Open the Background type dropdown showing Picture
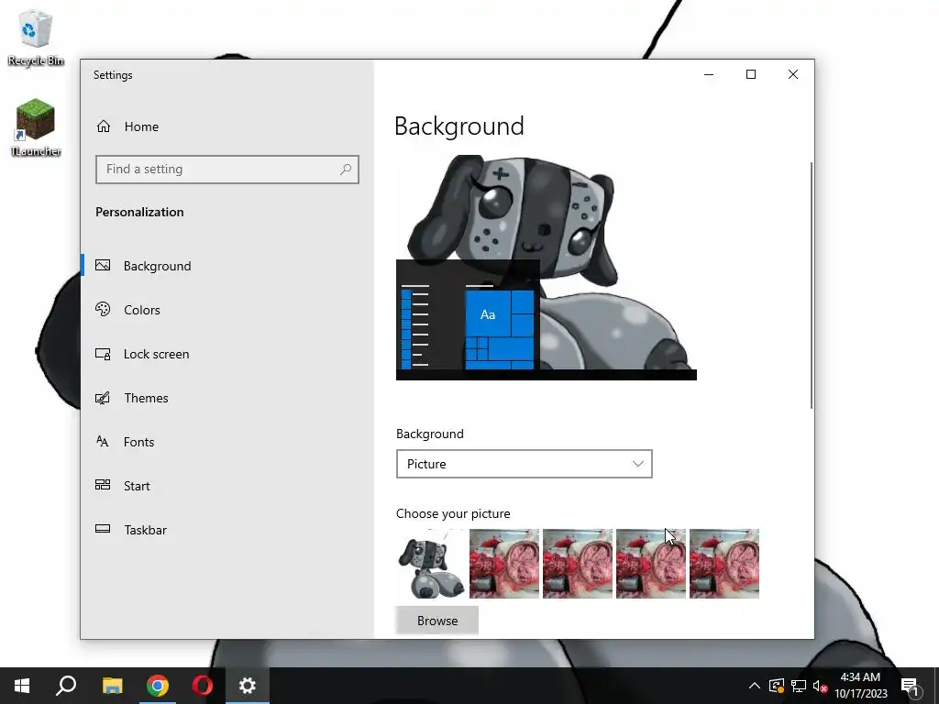The width and height of the screenshot is (939, 704). click(x=524, y=464)
